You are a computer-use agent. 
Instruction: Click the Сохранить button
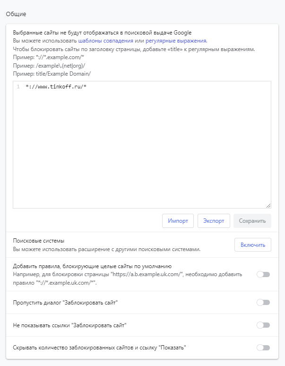click(252, 221)
